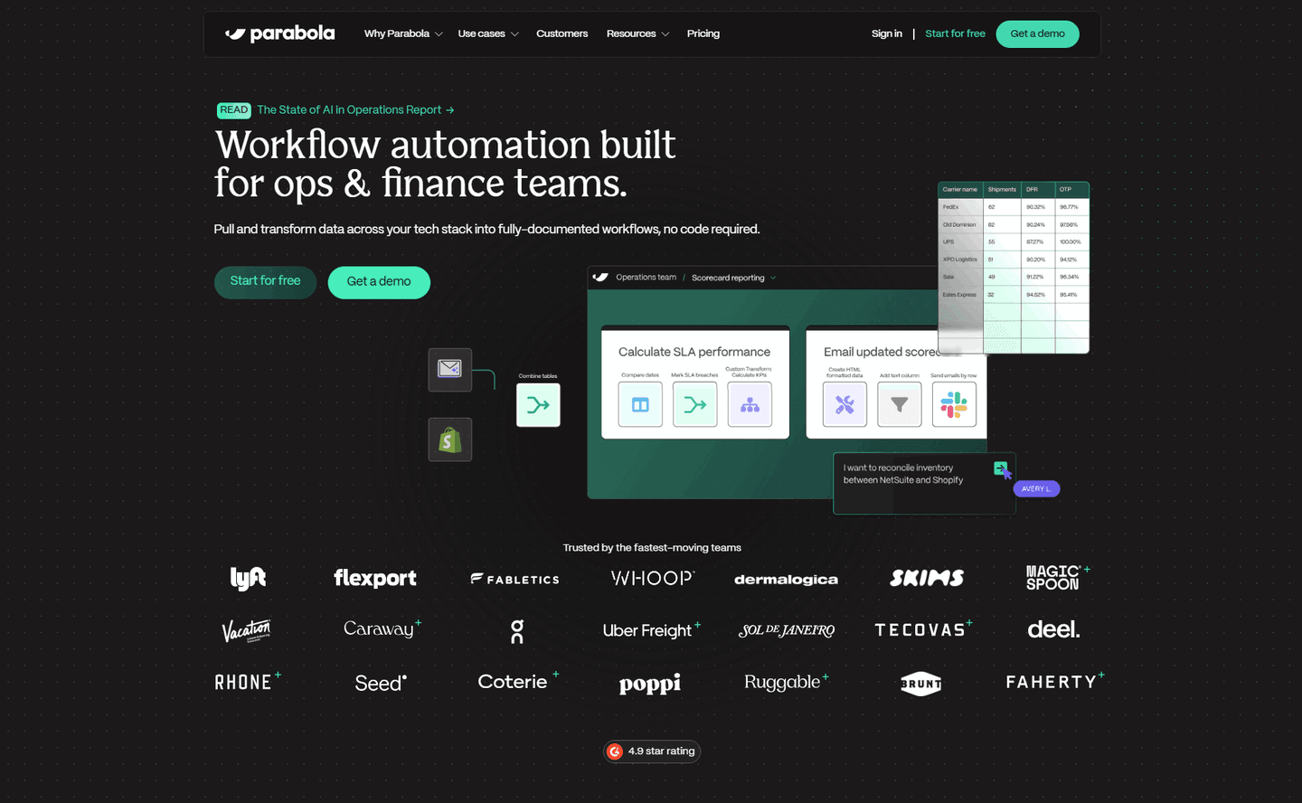Open the Scorecard reporting dropdown
Image resolution: width=1302 pixels, height=803 pixels.
pyautogui.click(x=734, y=278)
